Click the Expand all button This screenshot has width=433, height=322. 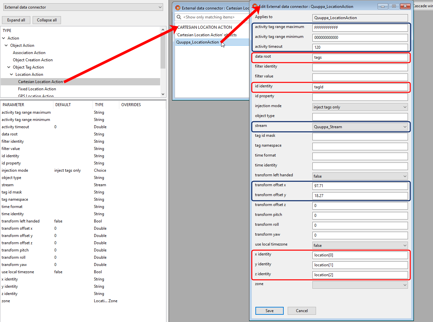tap(16, 20)
